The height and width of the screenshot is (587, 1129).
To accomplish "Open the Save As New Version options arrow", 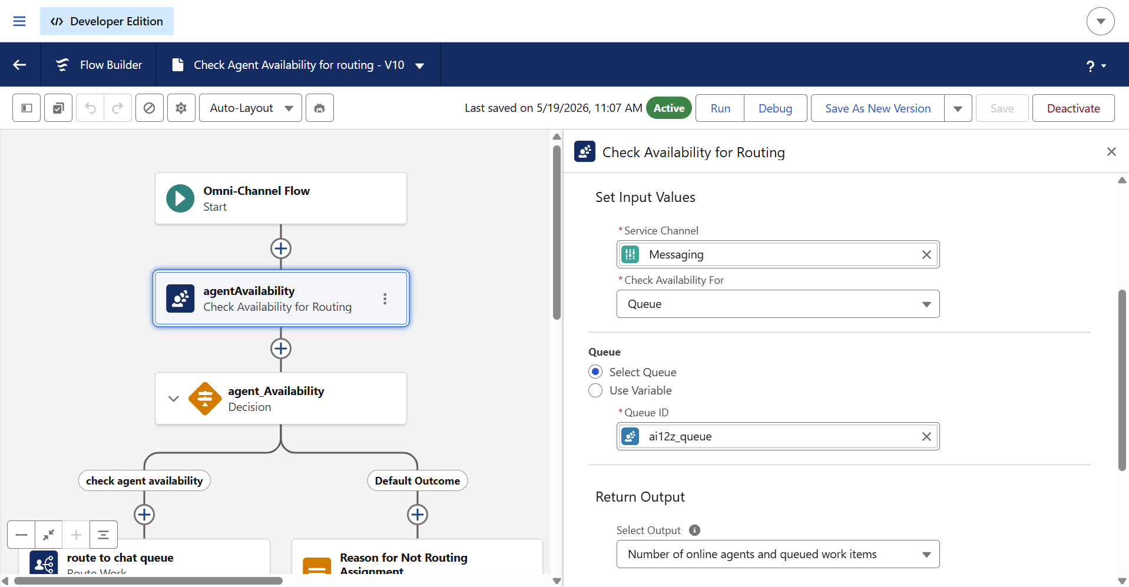I will pyautogui.click(x=958, y=108).
